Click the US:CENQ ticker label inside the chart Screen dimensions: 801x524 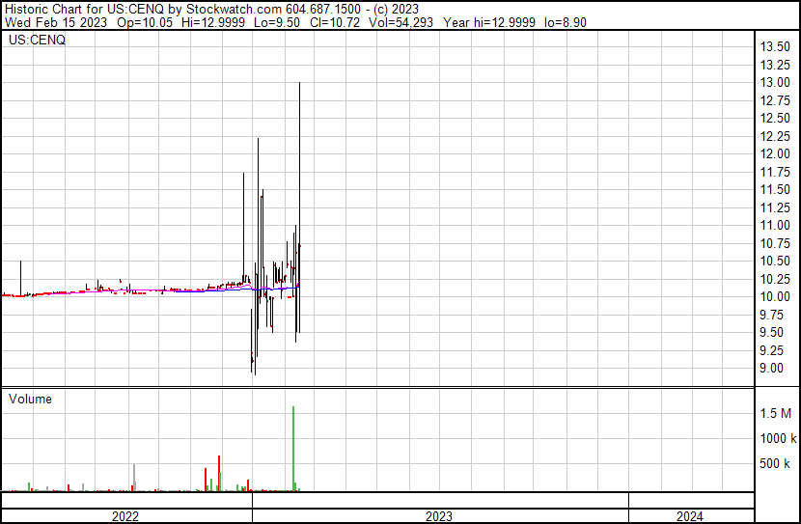[37, 41]
